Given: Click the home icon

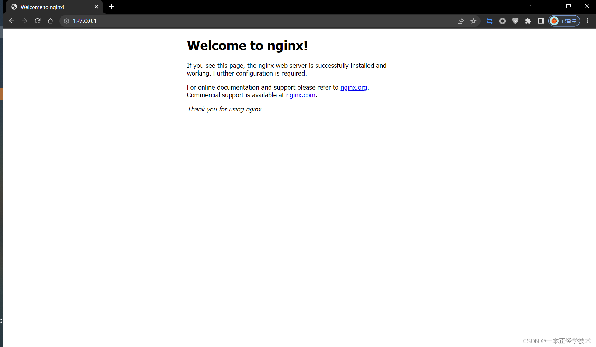Looking at the screenshot, I should [50, 21].
